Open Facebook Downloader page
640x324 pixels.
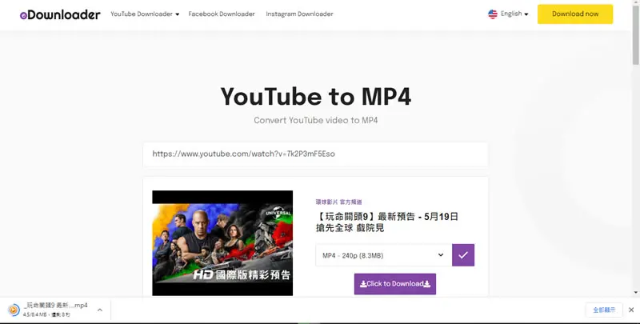(222, 14)
